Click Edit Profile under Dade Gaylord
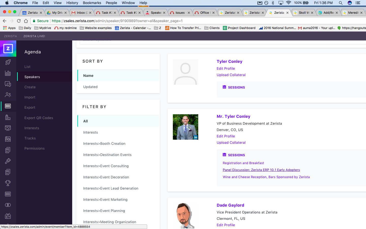Screen dimensions: 366x229 click(x=226, y=225)
